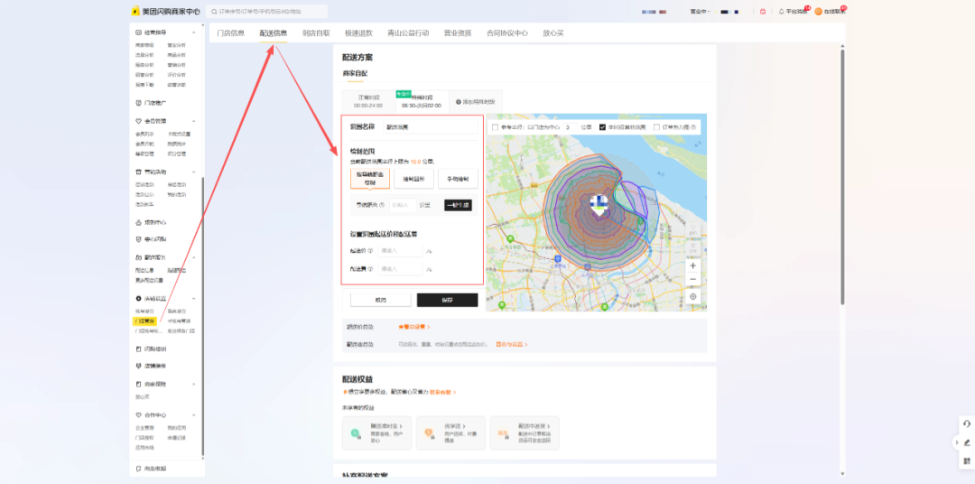Open the 门店信息 tab

point(231,33)
